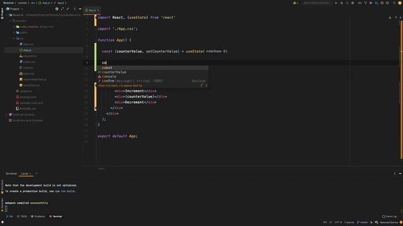Image resolution: width=403 pixels, height=226 pixels.
Task: Hide the Terminal panel with minimize dash
Action: (400, 173)
